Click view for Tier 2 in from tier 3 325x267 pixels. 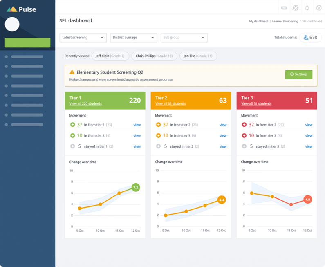pyautogui.click(x=223, y=136)
